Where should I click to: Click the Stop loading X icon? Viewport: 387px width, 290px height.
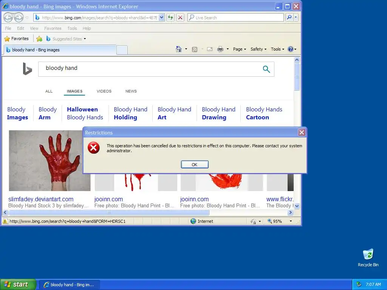coord(180,17)
